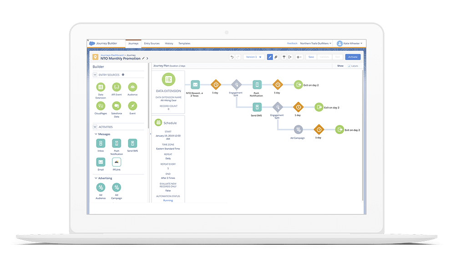Switch to the Templates tab
The height and width of the screenshot is (268, 455).
pos(184,44)
